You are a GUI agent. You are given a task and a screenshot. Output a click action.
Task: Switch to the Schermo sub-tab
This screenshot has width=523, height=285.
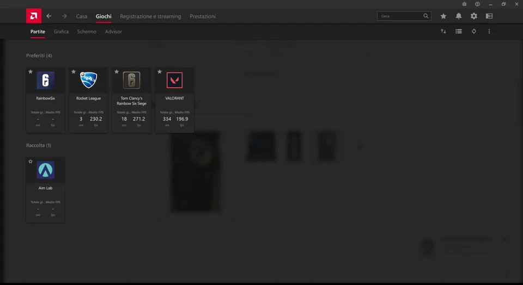[x=87, y=32]
